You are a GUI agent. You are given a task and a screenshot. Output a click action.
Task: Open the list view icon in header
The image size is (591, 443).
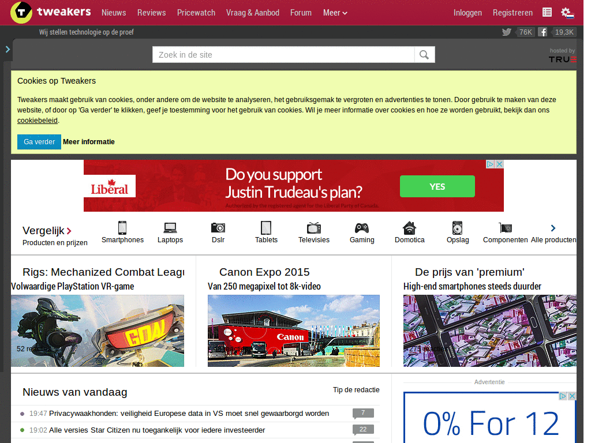coord(547,13)
